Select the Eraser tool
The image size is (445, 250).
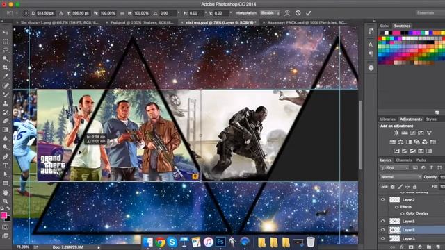click(x=6, y=121)
